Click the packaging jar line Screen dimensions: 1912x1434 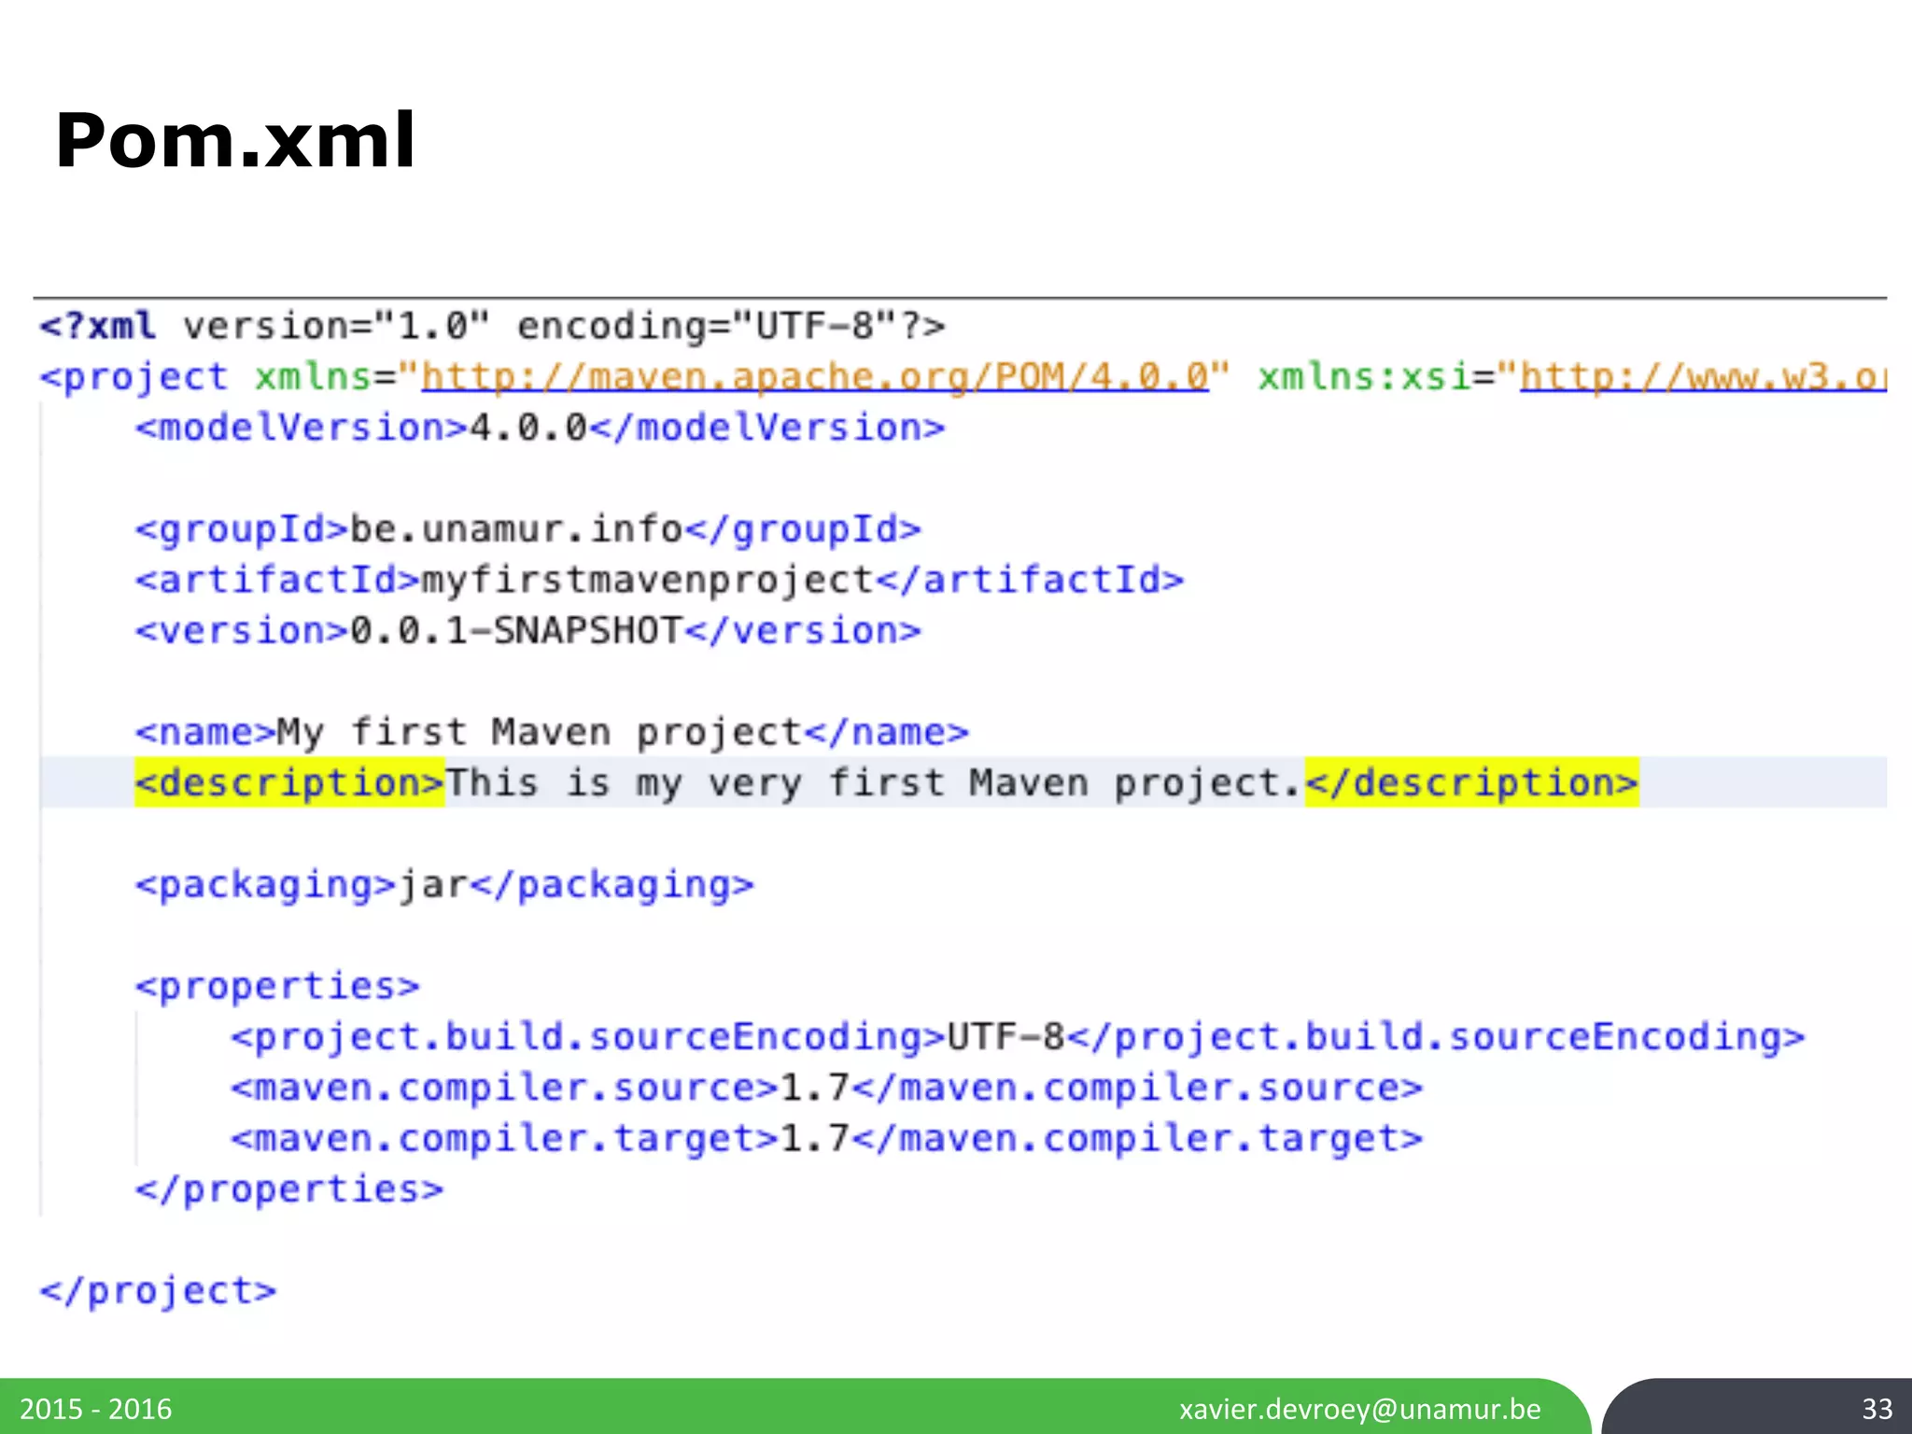tap(444, 884)
